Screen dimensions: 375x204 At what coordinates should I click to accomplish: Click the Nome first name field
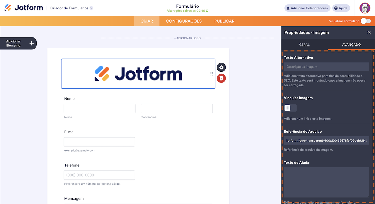(x=100, y=108)
